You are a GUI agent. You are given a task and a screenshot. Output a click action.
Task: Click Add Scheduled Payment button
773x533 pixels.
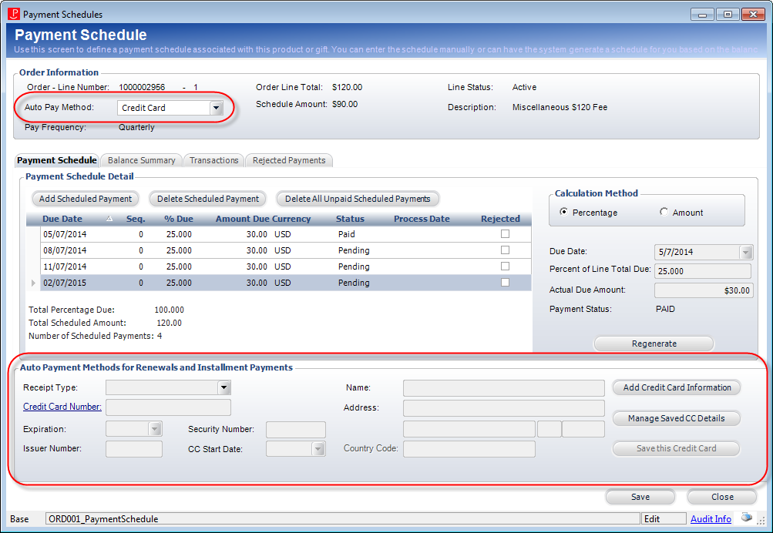pos(86,199)
